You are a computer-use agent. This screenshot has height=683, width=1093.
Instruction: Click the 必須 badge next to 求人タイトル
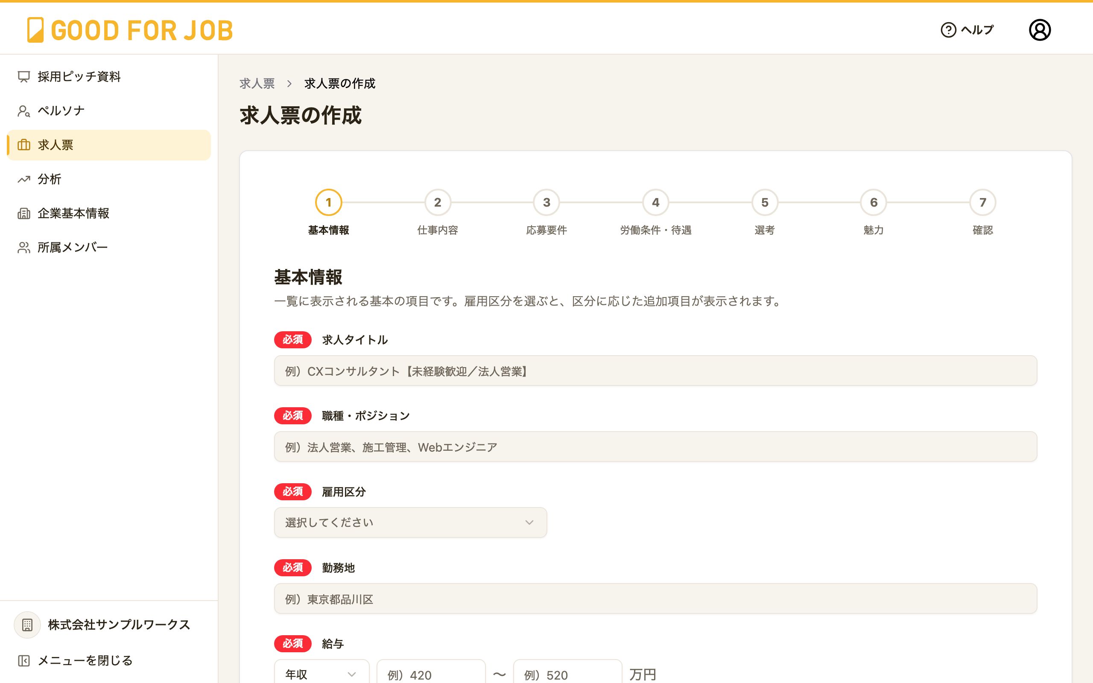[292, 340]
